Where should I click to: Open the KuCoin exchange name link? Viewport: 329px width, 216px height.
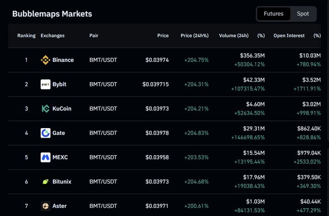62,109
